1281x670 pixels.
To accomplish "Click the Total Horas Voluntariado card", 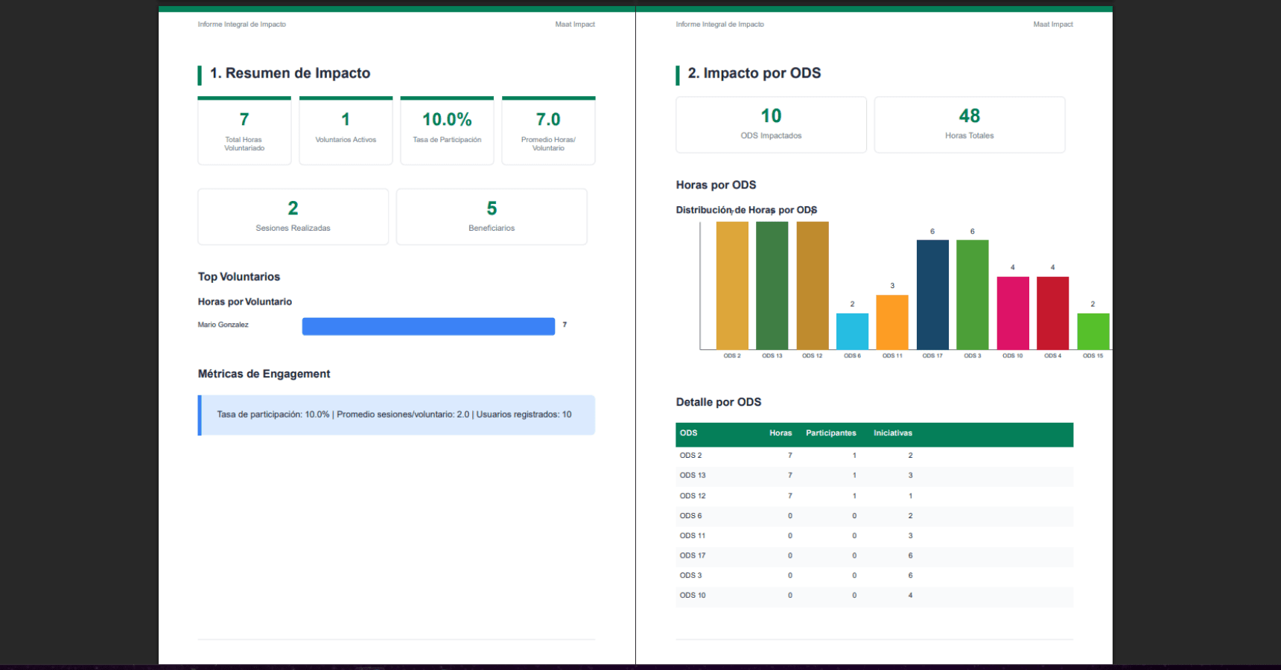I will [x=244, y=131].
